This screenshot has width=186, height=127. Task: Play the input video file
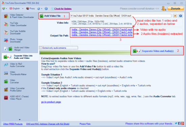coord(175,16)
